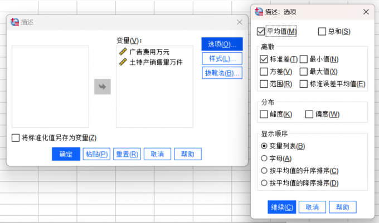Click 取消 in the 描述: 选项 dialog

pyautogui.click(x=312, y=207)
